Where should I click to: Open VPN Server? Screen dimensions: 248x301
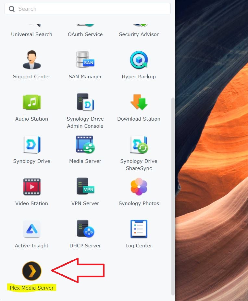click(85, 186)
